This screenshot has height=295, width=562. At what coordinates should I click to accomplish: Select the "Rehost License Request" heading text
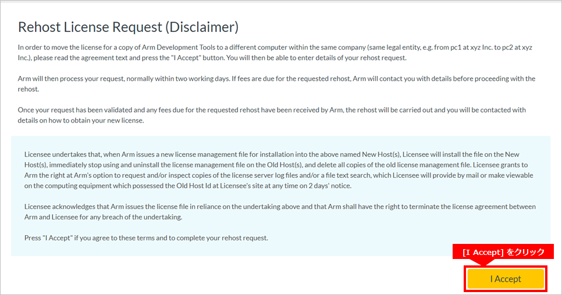click(90, 27)
